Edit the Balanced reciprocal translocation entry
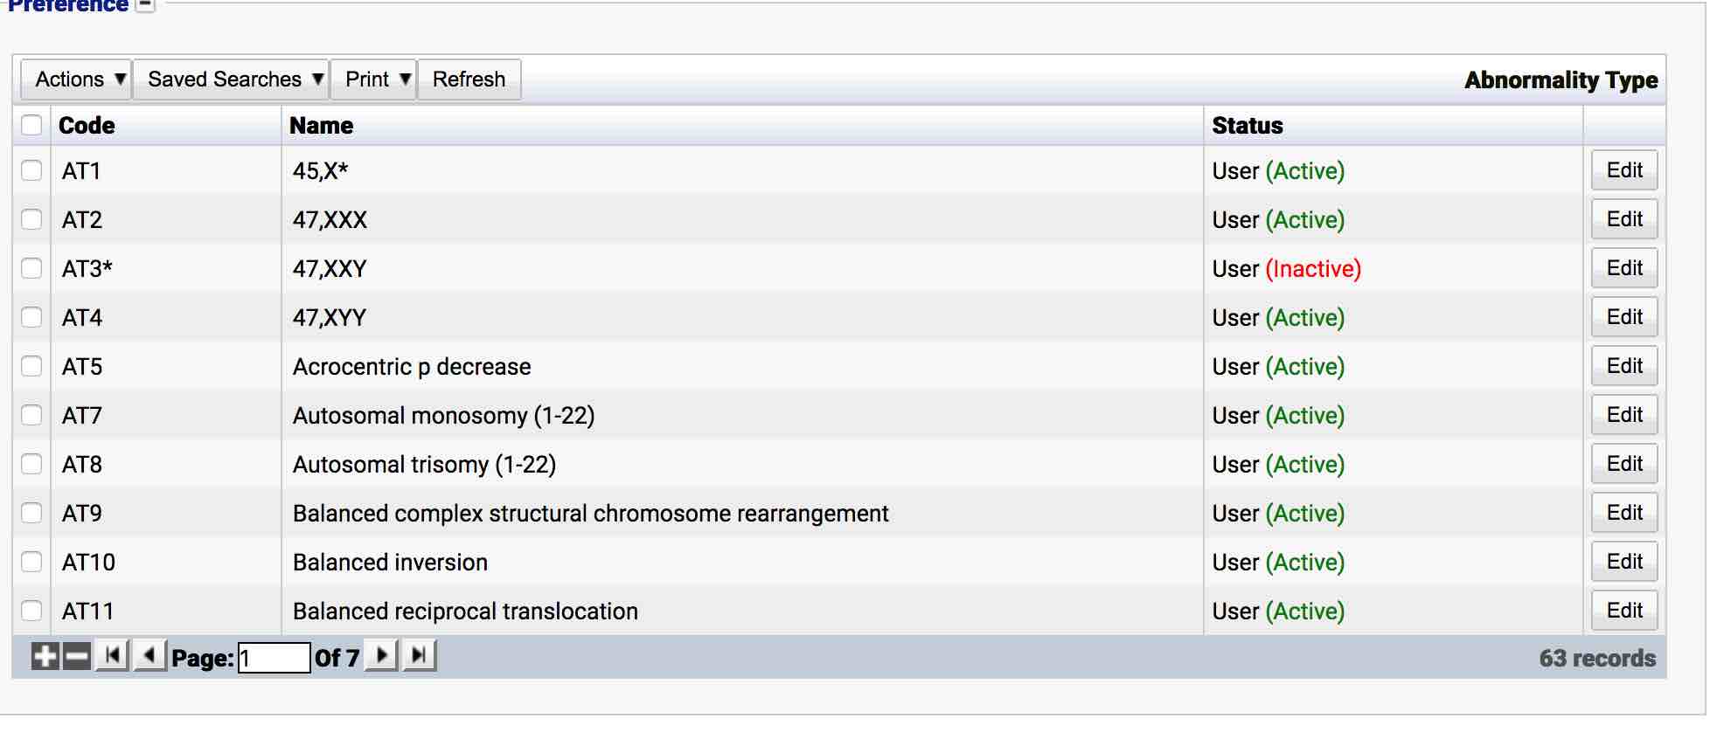 [x=1623, y=611]
